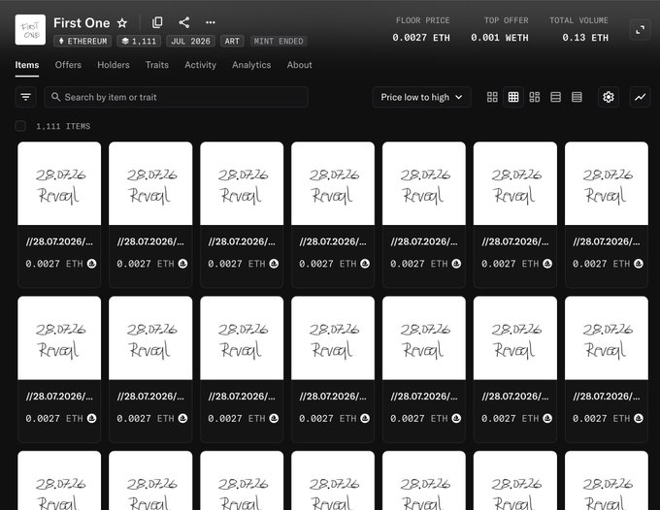This screenshot has height=510, width=660.
Task: Open Price low to high sort dropdown
Action: 422,97
